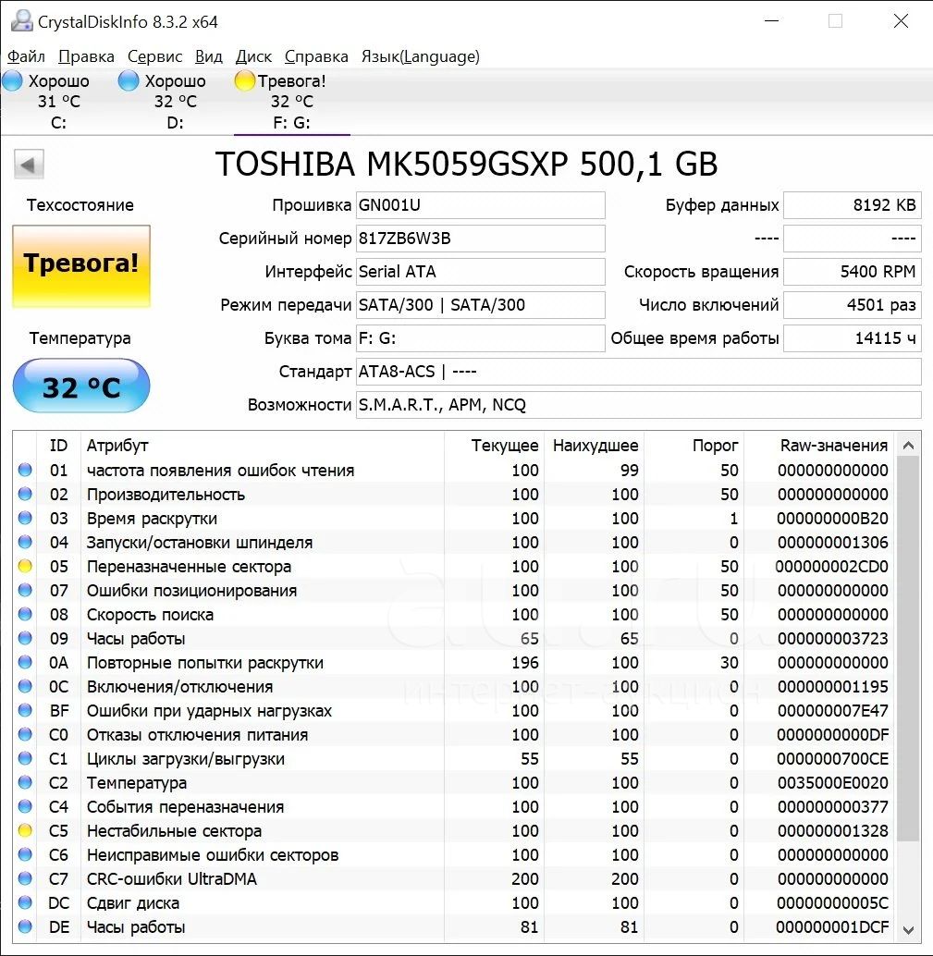Click the Интерфейс field Serial ATA
Viewport: 933px width, 956px height.
(x=481, y=271)
